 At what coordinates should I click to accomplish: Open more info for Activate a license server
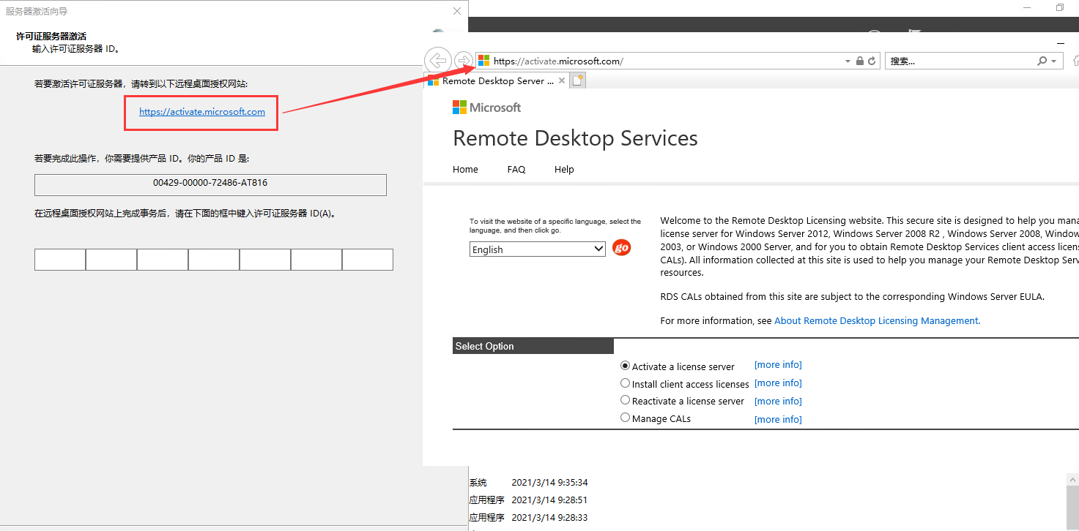(x=778, y=365)
